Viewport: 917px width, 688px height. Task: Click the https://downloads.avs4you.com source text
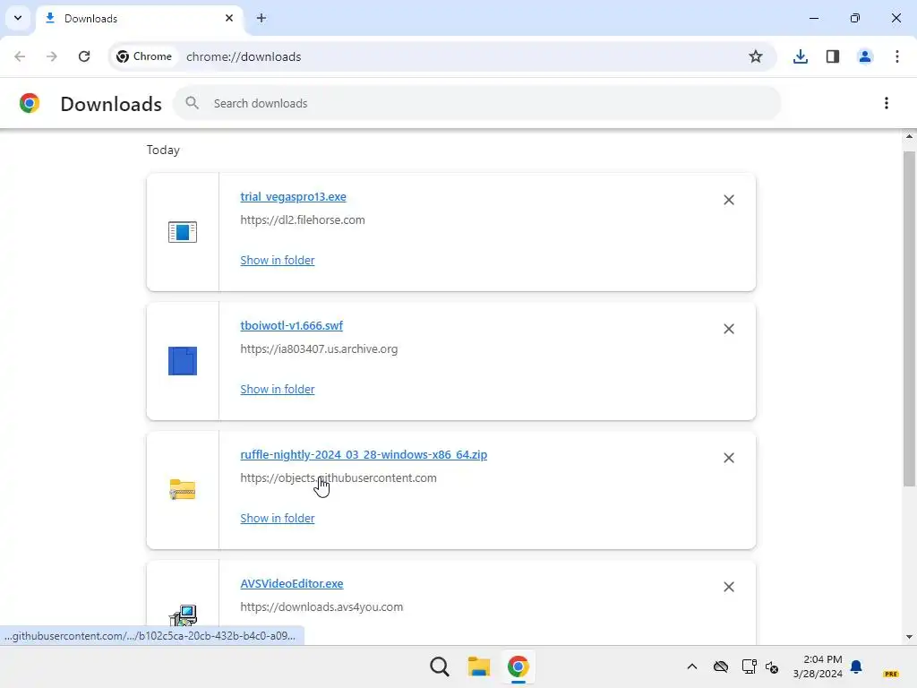point(321,606)
